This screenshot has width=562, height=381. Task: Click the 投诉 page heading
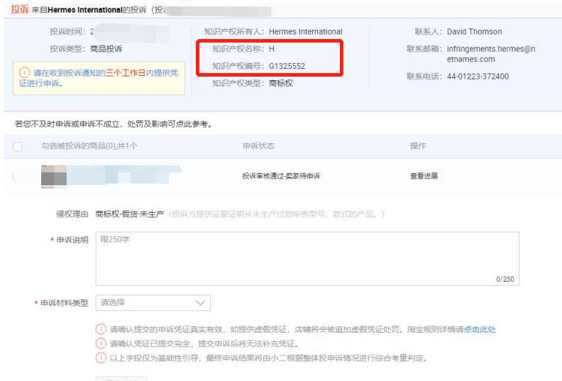coord(20,9)
